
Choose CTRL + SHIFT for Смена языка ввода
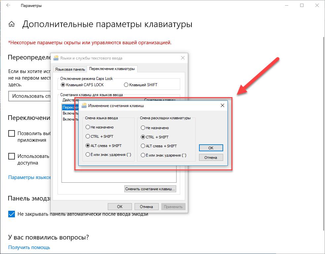point(100,136)
